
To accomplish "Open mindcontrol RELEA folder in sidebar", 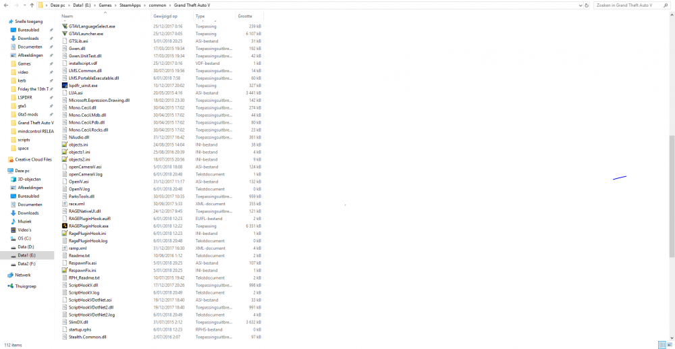I will (x=36, y=131).
